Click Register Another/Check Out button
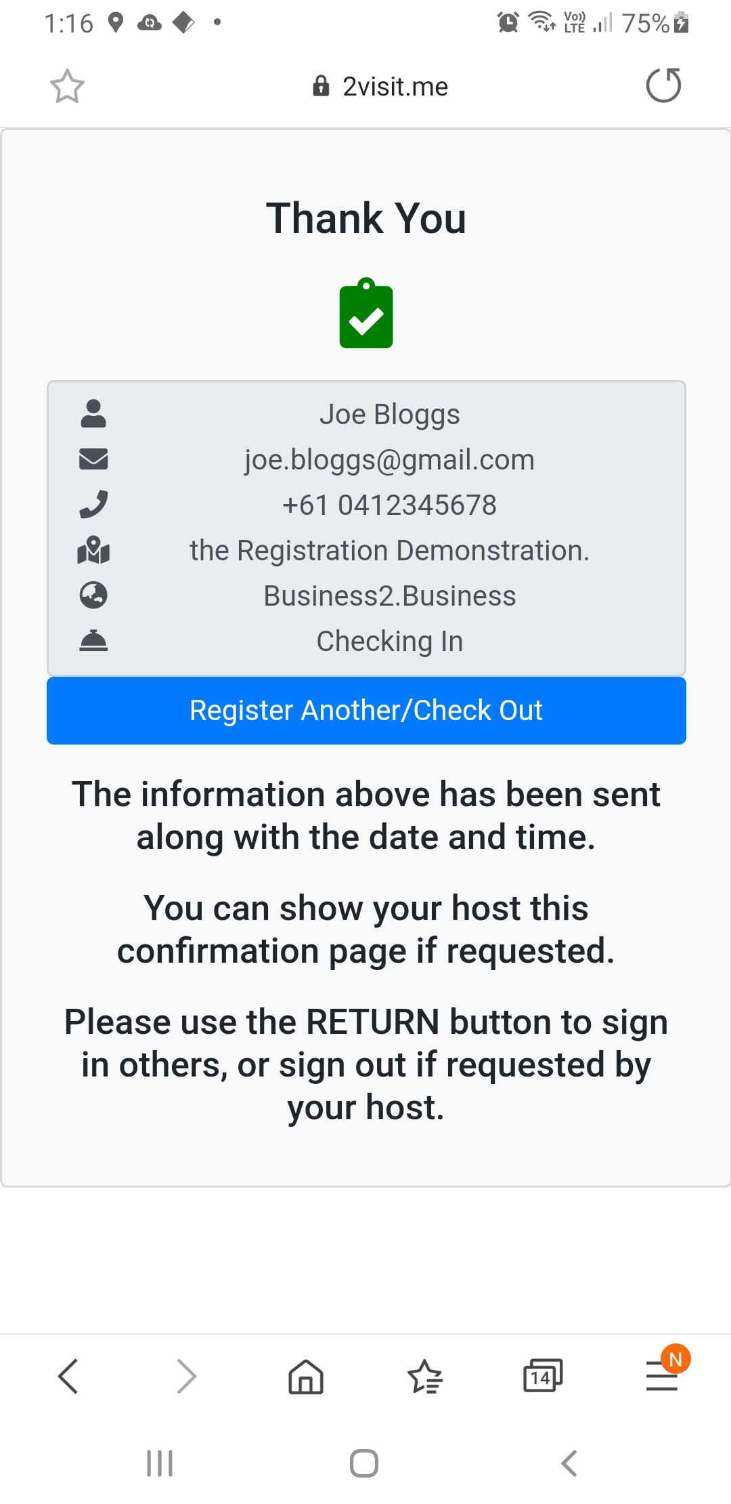 [366, 711]
